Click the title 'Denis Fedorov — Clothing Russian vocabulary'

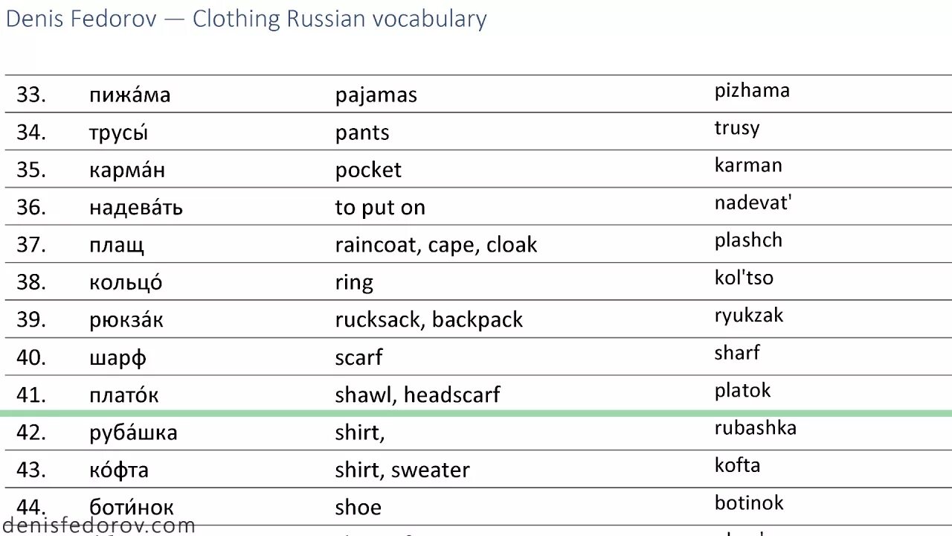click(x=246, y=19)
